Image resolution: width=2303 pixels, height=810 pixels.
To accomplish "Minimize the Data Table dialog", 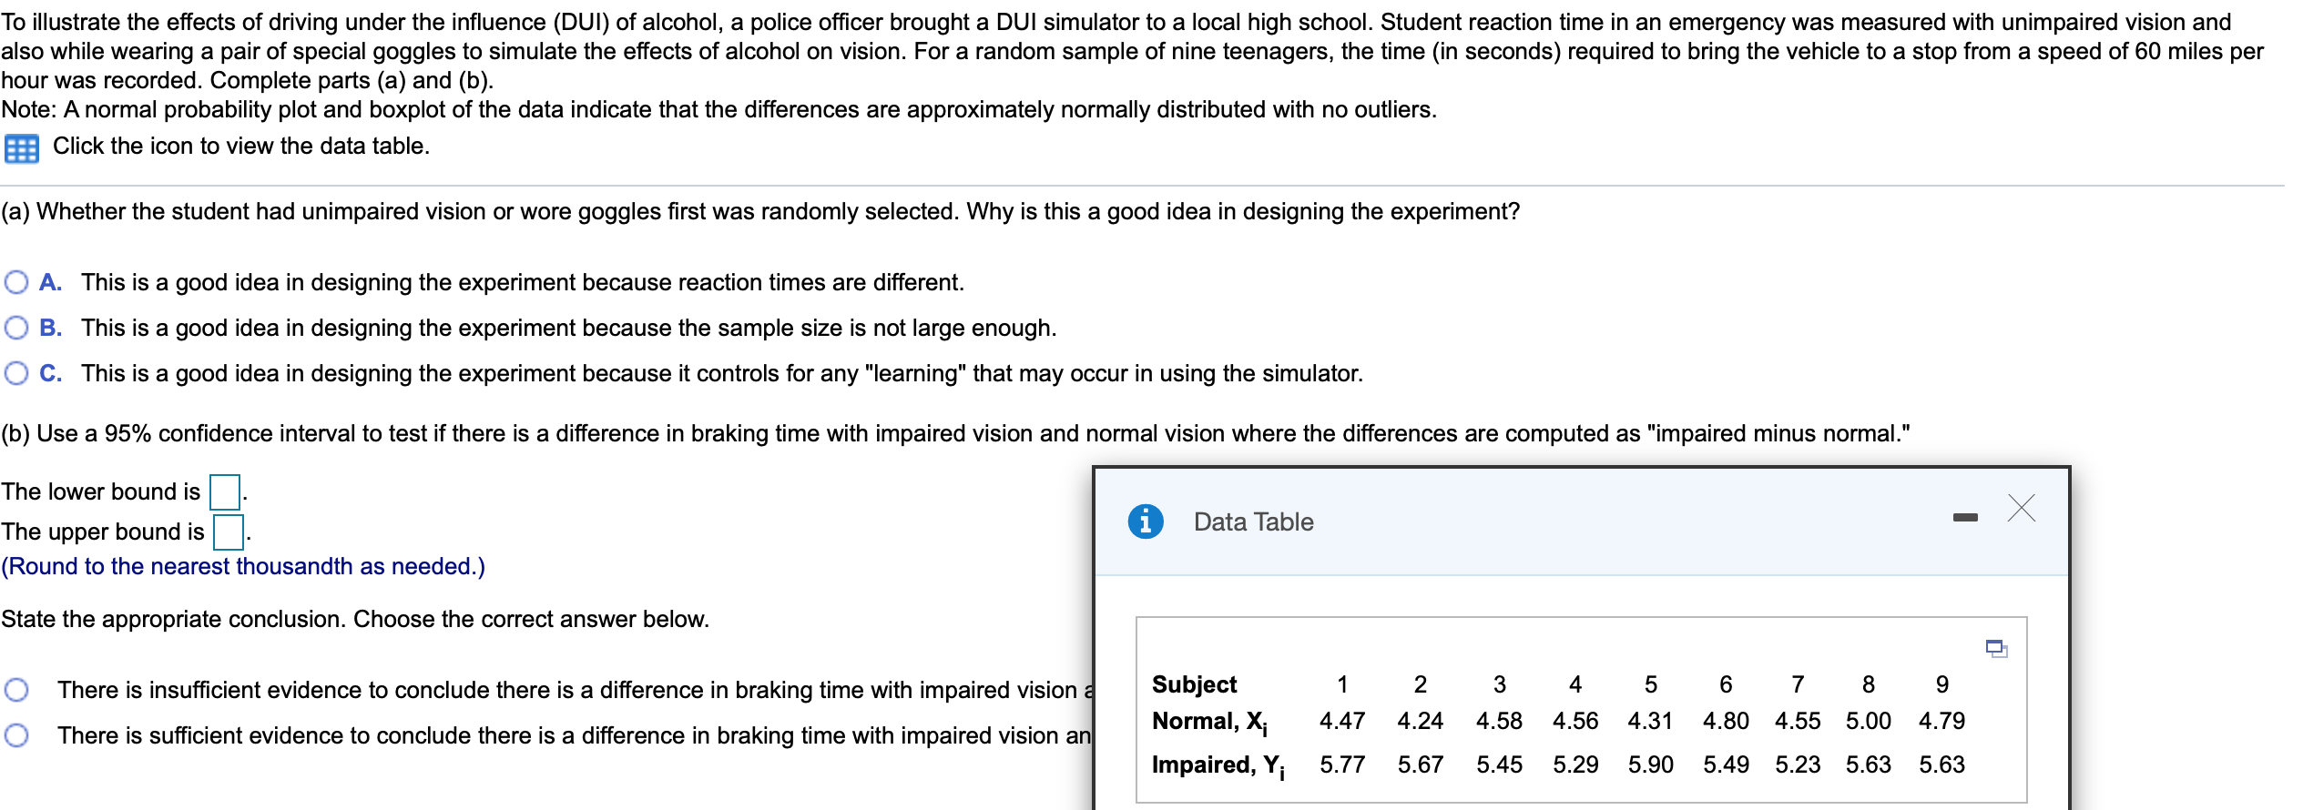I will point(1965,518).
